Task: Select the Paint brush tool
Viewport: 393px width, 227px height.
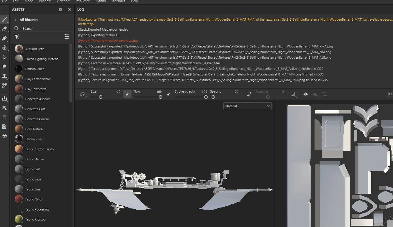Action: [4, 20]
